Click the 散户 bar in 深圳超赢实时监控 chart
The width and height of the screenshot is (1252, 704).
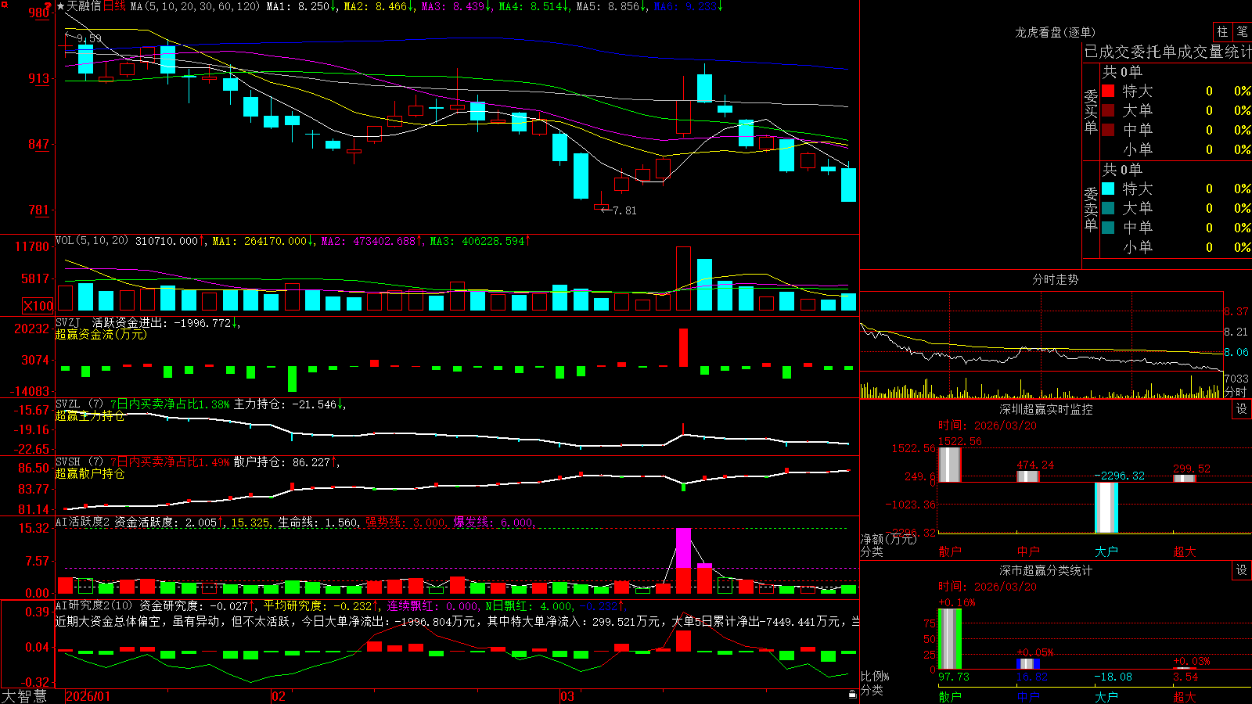point(949,465)
